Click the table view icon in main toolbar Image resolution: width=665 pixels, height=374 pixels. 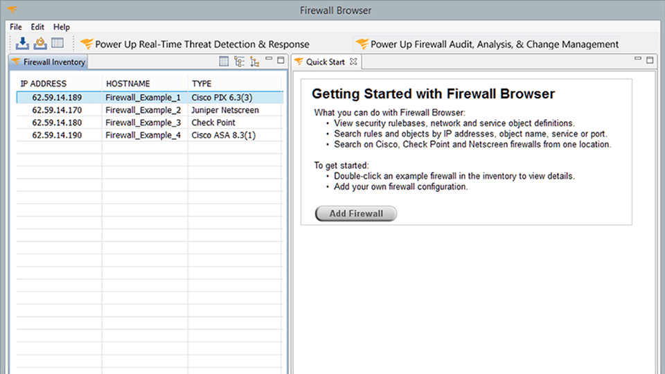[x=57, y=43]
